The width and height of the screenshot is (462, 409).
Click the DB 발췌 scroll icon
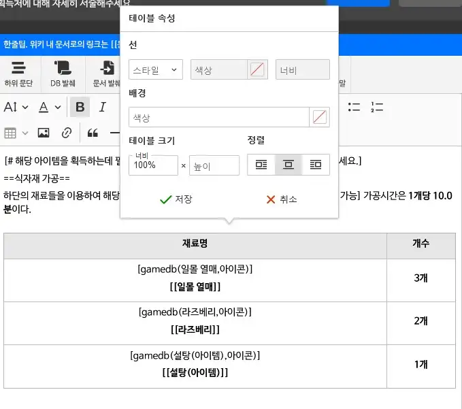(x=63, y=68)
